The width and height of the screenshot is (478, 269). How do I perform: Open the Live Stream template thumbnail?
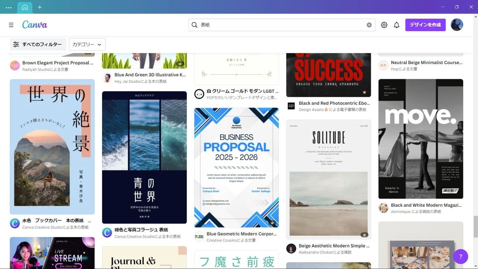click(x=52, y=253)
